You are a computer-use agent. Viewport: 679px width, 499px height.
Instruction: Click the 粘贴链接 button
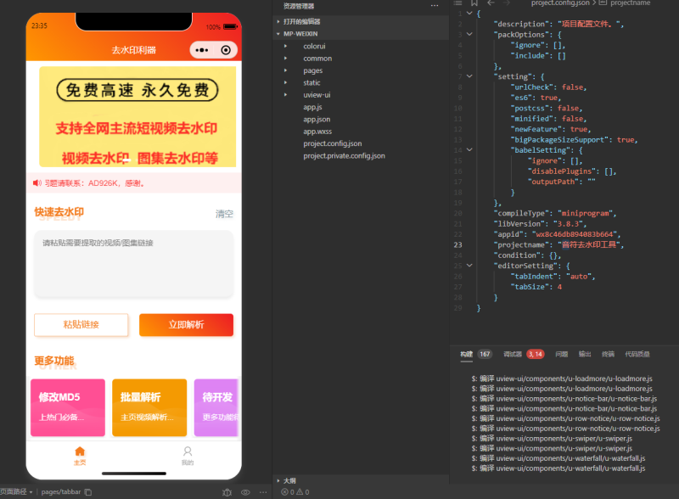pos(81,325)
